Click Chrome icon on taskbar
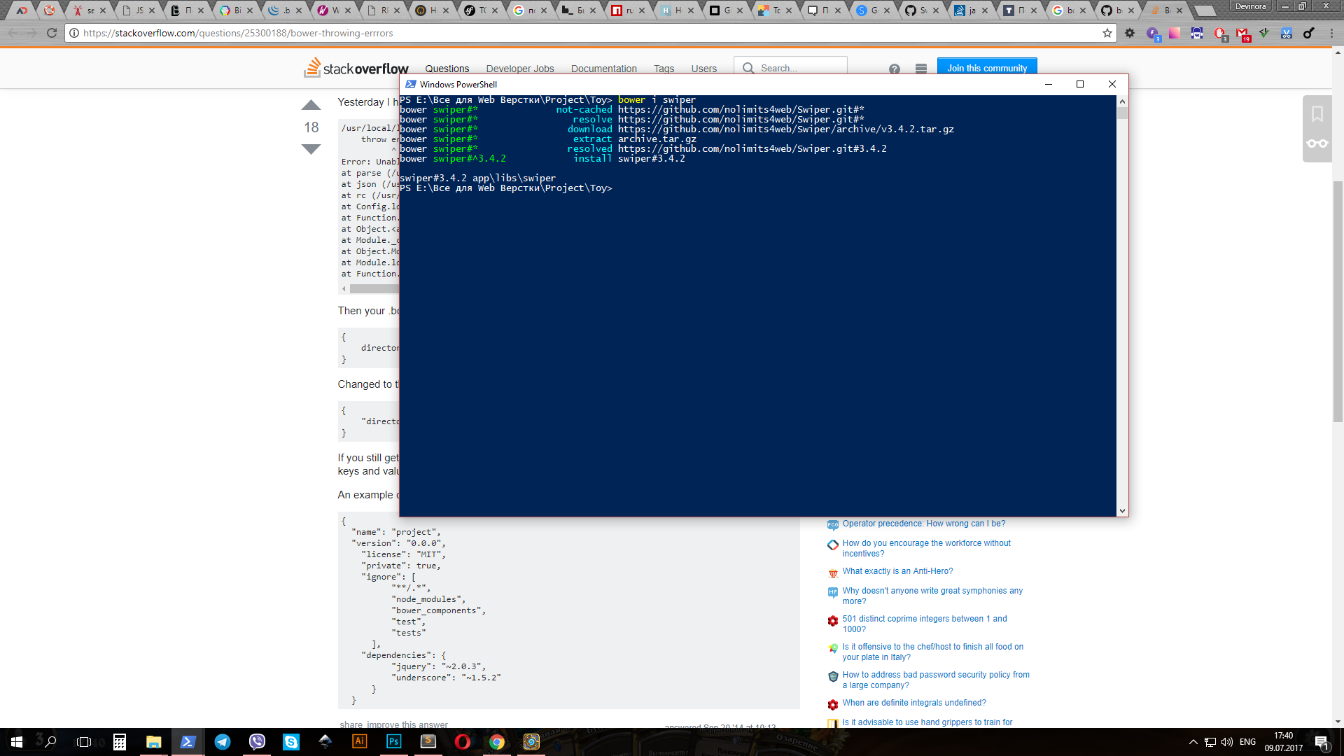 click(x=496, y=742)
